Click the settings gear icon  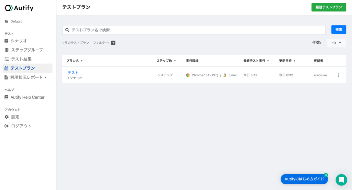coord(7,117)
